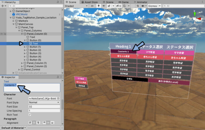Image resolution: width=205 pixels, height=130 pixels.
Task: Expand the Markers object
Action: [x=13, y=21]
